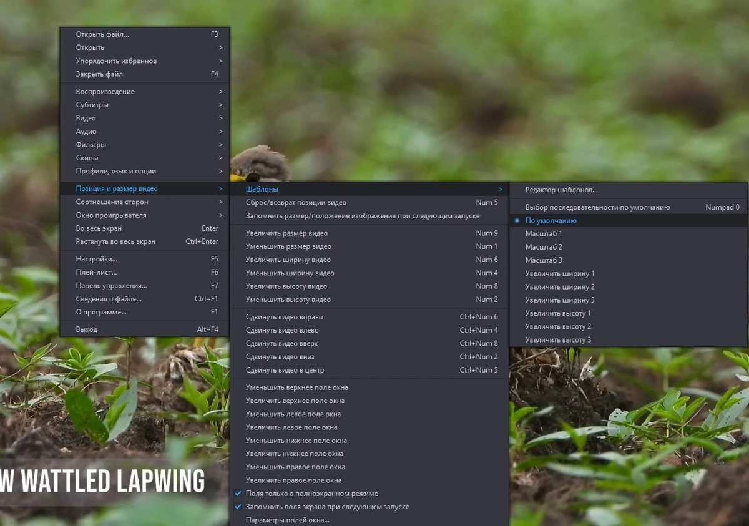The image size is (749, 526).
Task: Select "Сдвинуть видео в центр"
Action: tap(370, 370)
